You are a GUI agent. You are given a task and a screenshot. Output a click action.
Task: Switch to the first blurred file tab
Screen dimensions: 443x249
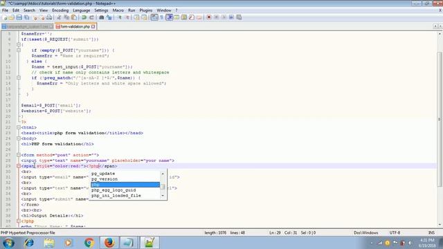click(27, 26)
